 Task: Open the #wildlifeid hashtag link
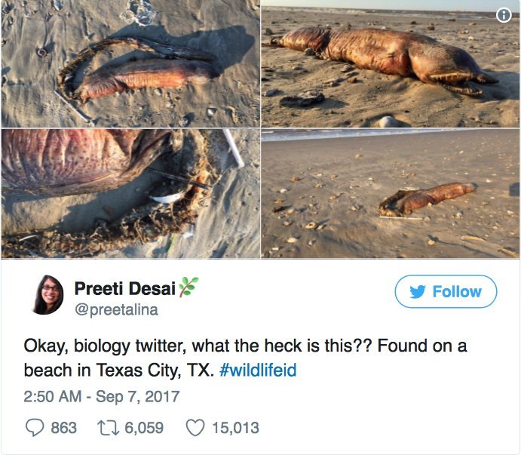(257, 370)
